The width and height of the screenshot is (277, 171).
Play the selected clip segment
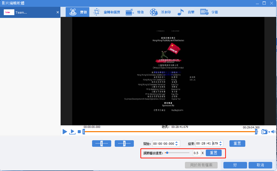[x=72, y=132]
